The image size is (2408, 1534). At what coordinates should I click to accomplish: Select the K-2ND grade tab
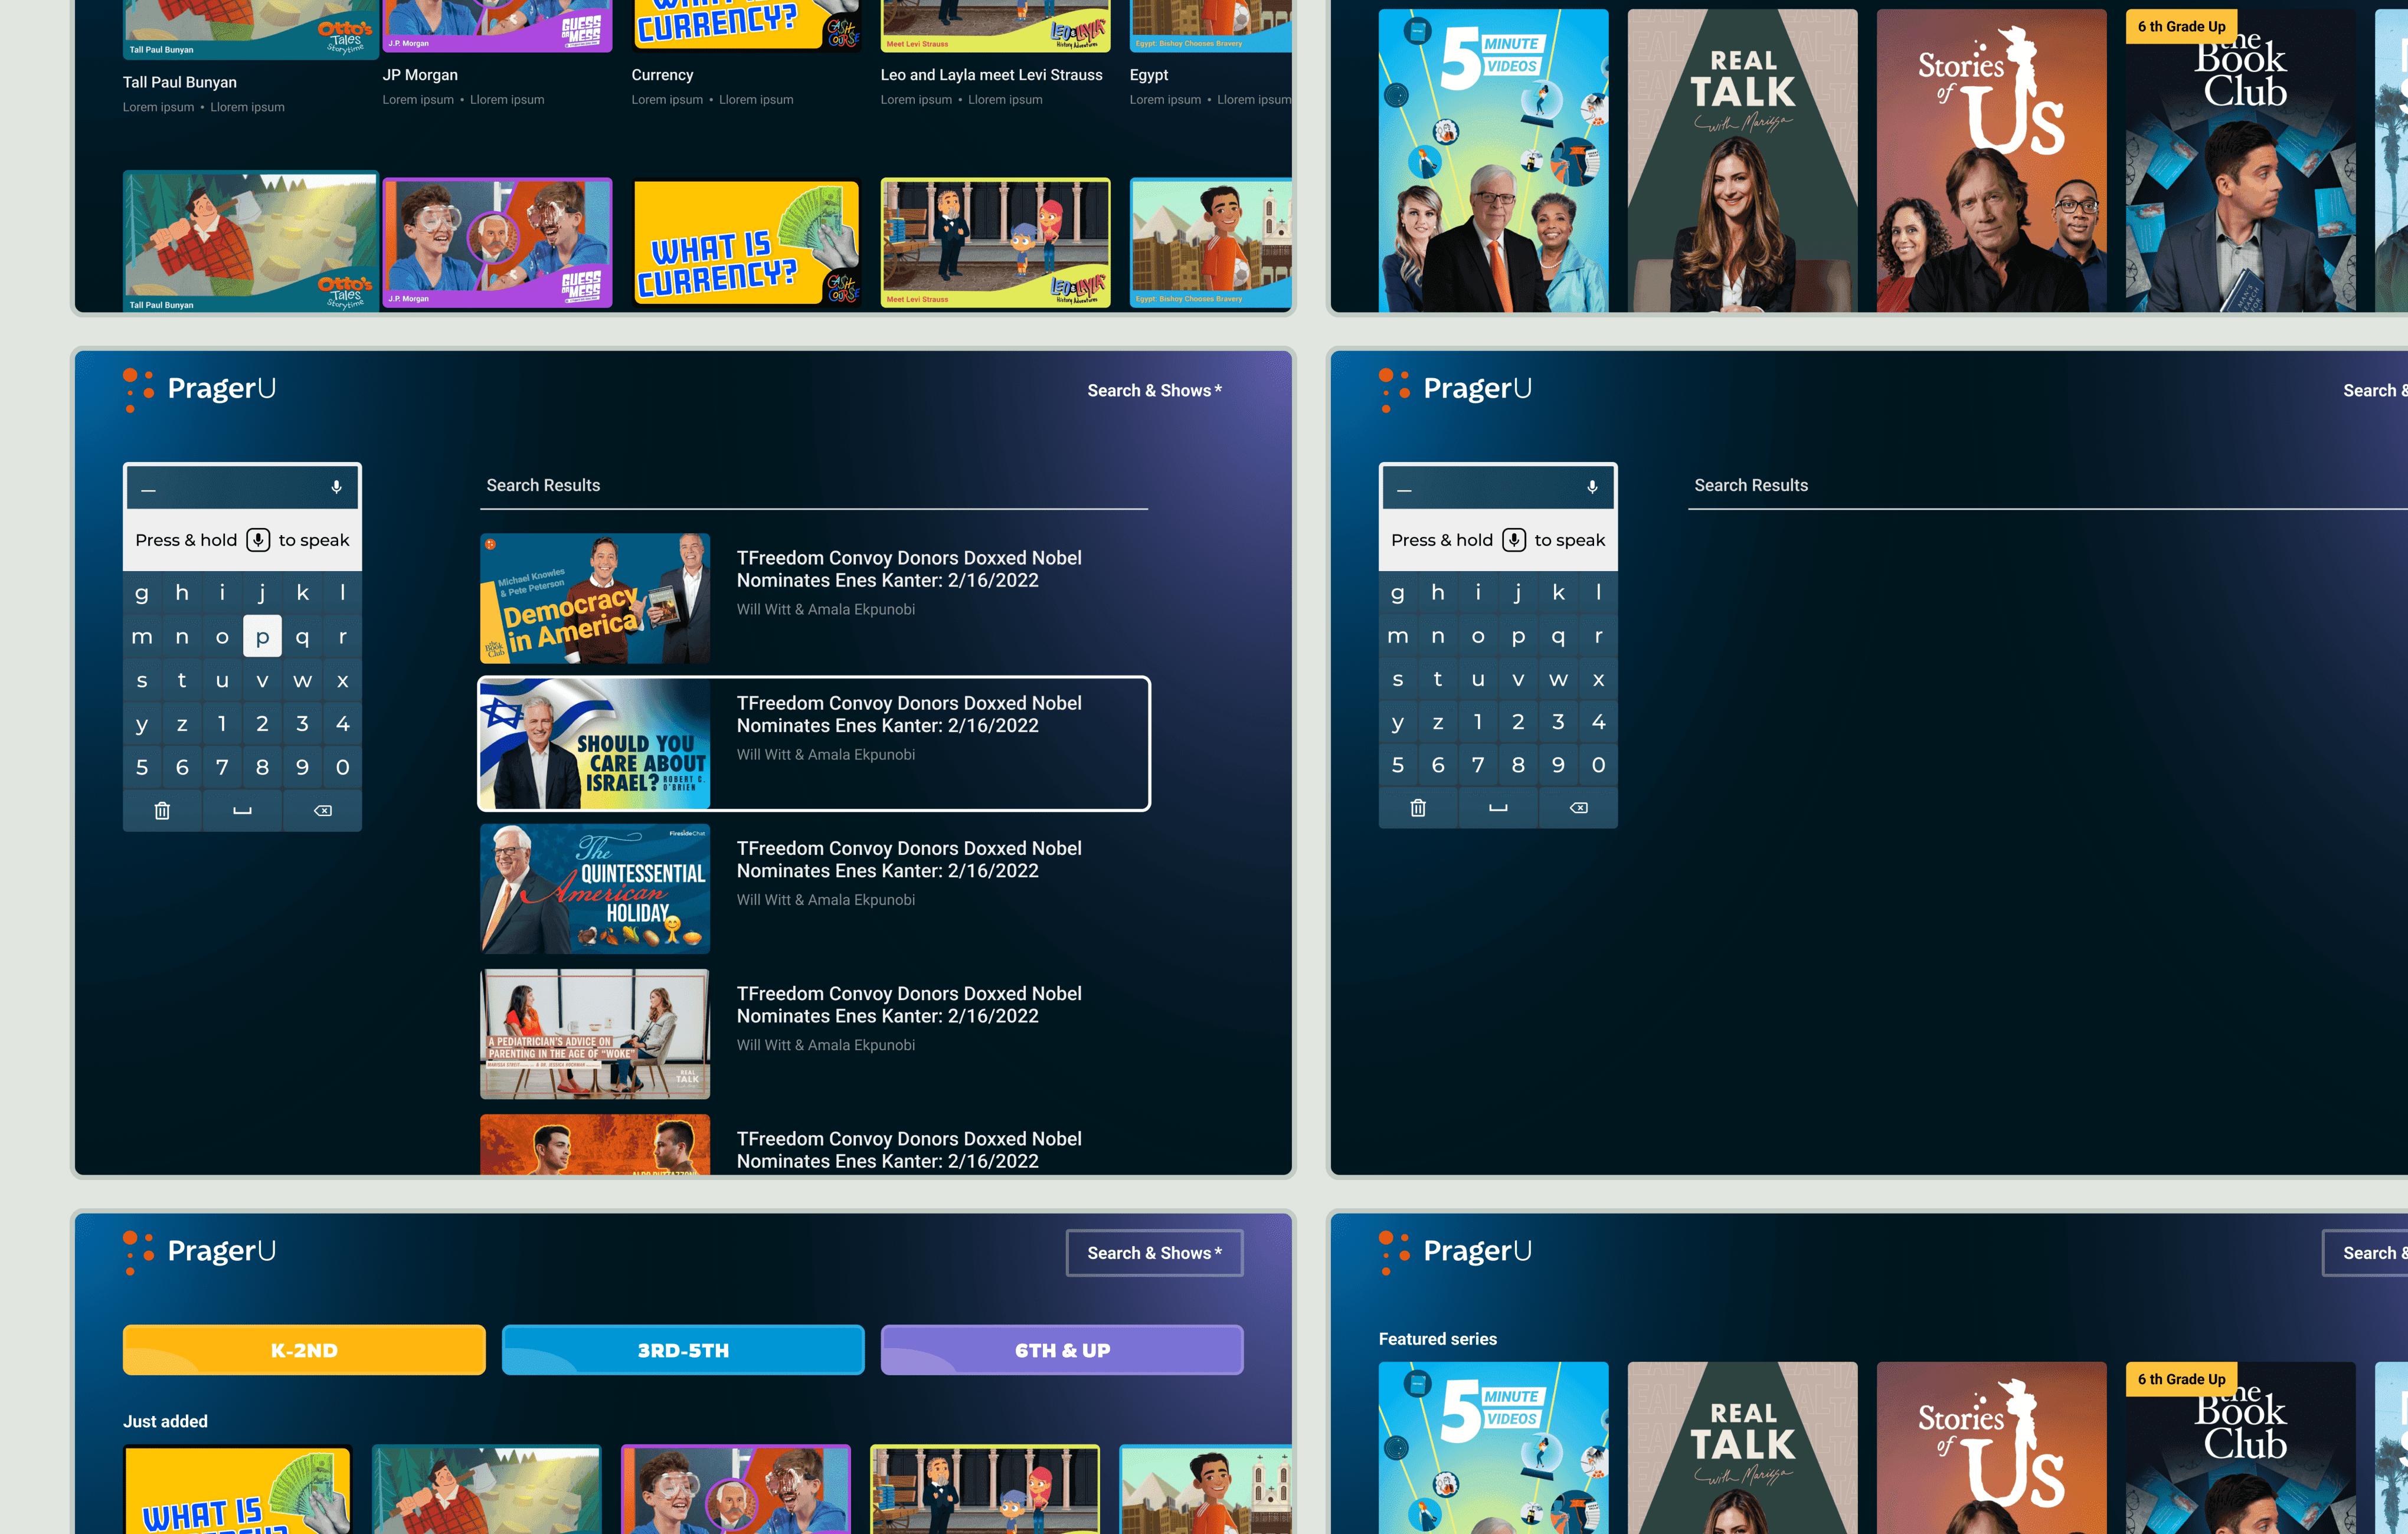pyautogui.click(x=304, y=1350)
